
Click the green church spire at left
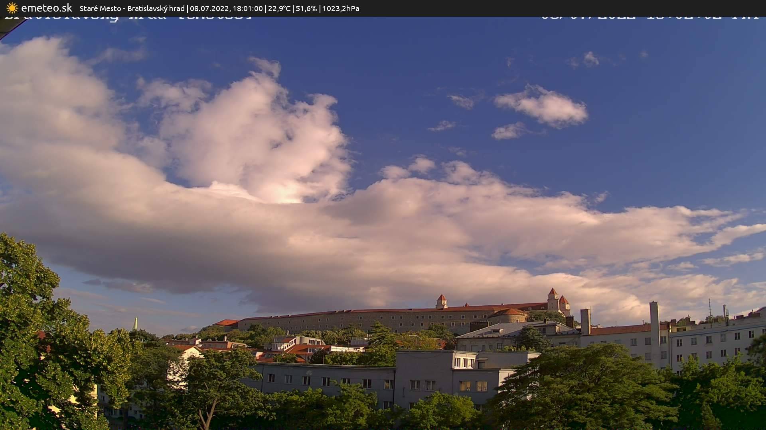pyautogui.click(x=135, y=324)
